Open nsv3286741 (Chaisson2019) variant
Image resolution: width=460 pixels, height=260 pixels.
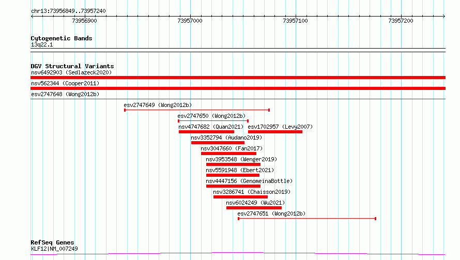pyautogui.click(x=252, y=192)
